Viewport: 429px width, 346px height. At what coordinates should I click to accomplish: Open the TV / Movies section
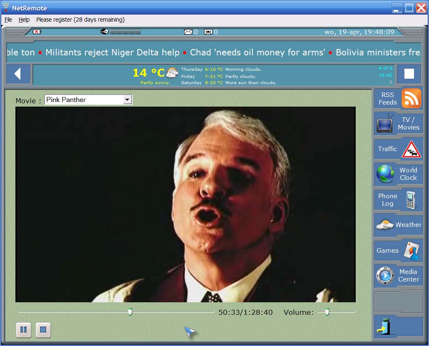coord(398,124)
